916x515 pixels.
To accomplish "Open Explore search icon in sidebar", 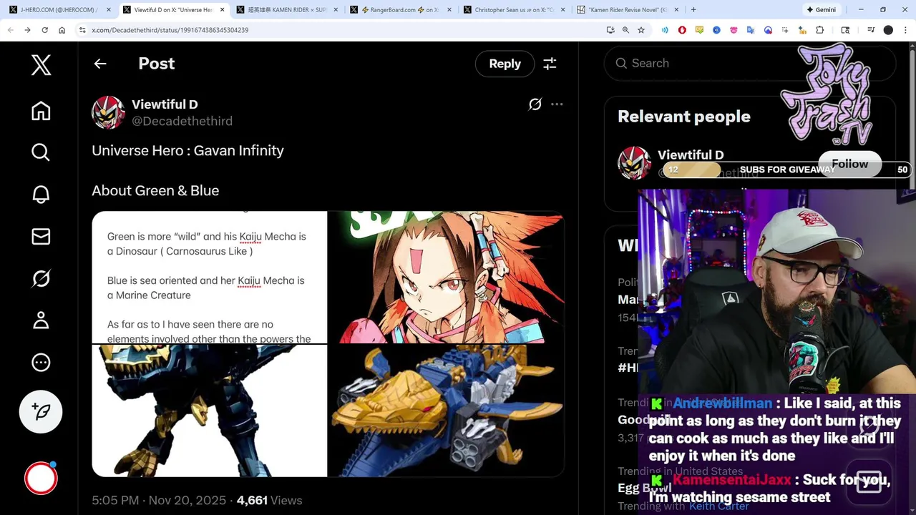I will click(x=41, y=152).
